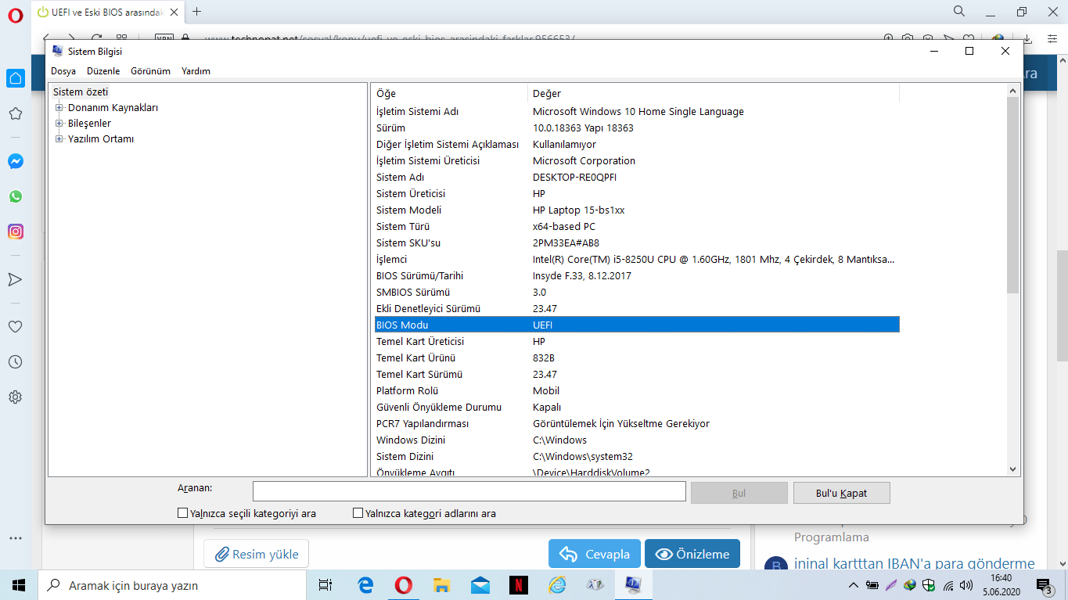Image resolution: width=1068 pixels, height=600 pixels.
Task: Show hidden system tray icons
Action: (x=854, y=585)
